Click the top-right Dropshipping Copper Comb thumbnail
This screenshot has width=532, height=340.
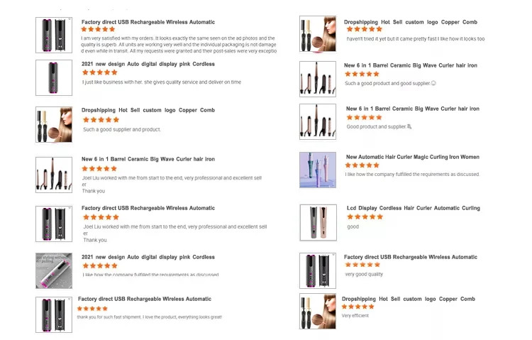tap(318, 33)
